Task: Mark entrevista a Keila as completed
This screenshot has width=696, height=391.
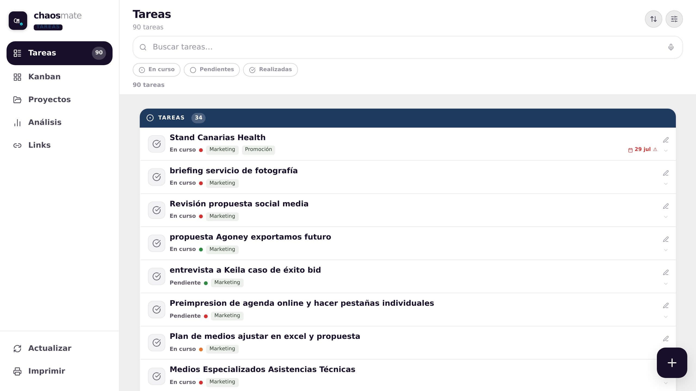Action: point(157,276)
